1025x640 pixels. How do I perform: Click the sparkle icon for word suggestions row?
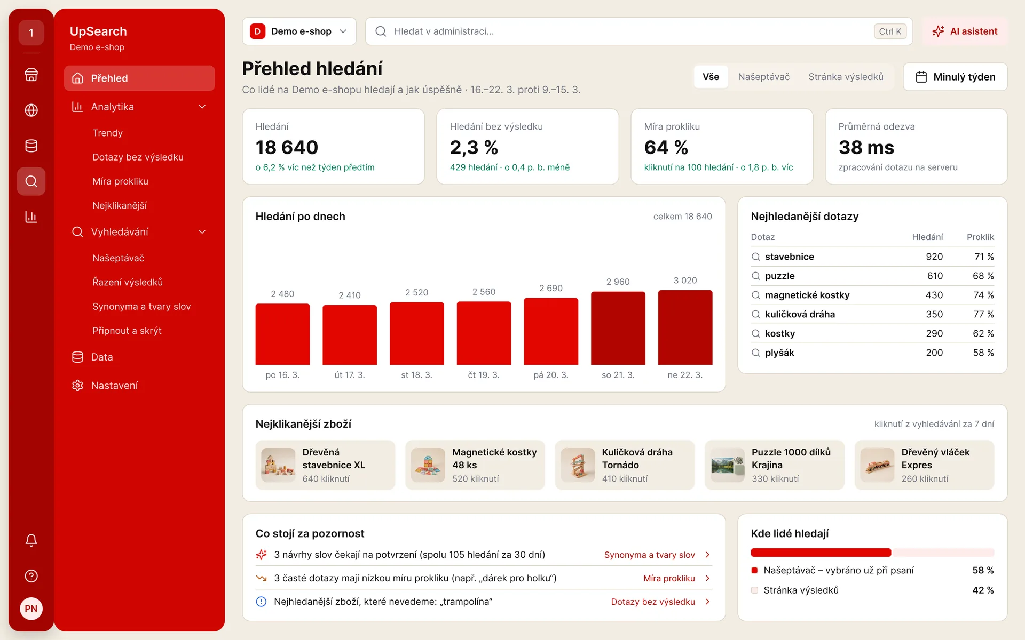[x=261, y=555]
